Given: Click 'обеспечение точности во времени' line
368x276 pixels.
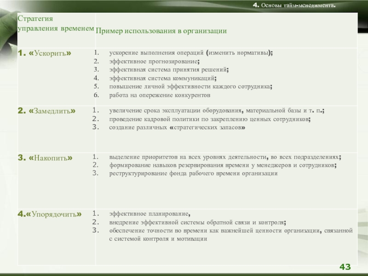Looking at the screenshot, I should (x=231, y=231).
